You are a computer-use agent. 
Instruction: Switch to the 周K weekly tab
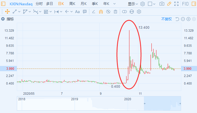(x=72, y=4)
